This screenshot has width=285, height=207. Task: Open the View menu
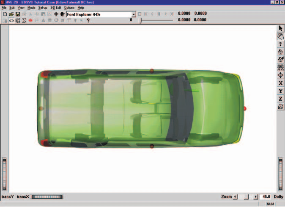[x=21, y=8]
